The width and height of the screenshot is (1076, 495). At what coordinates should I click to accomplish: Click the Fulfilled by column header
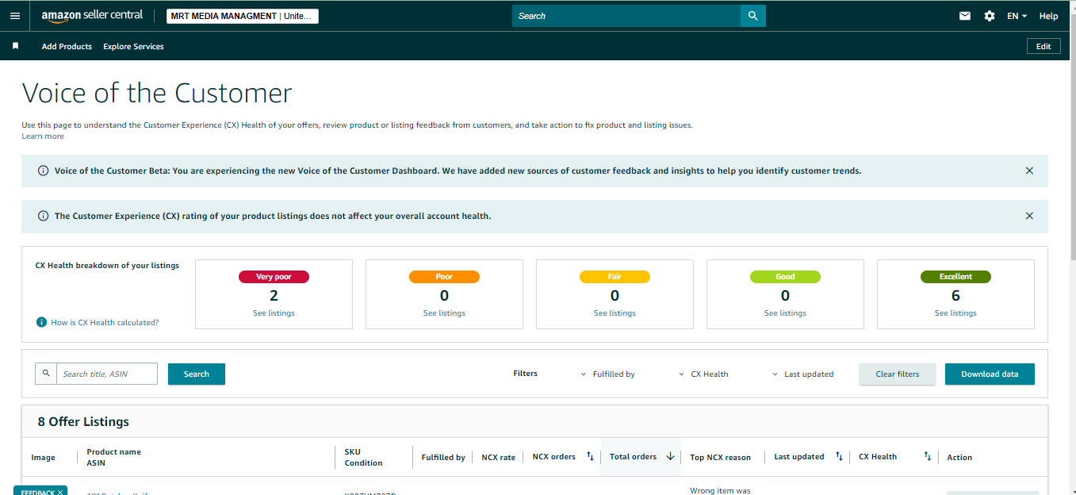click(x=443, y=457)
